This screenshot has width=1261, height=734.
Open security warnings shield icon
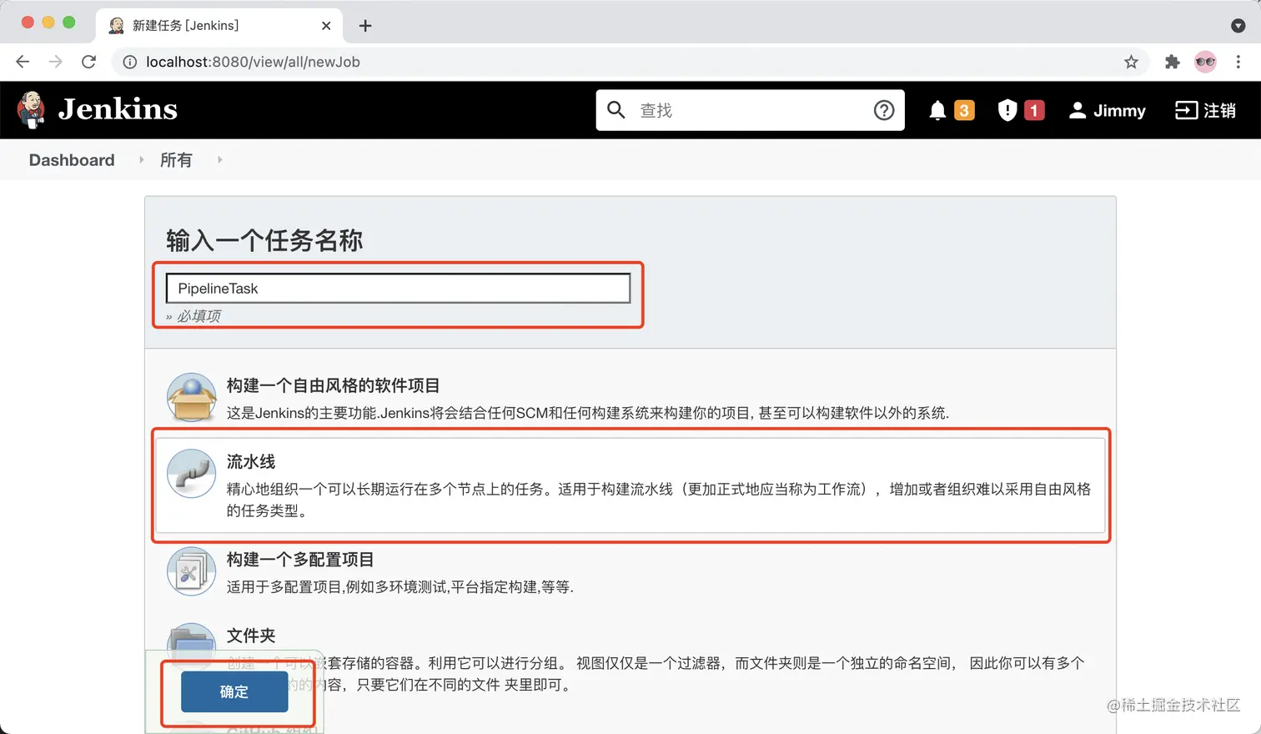tap(1007, 110)
